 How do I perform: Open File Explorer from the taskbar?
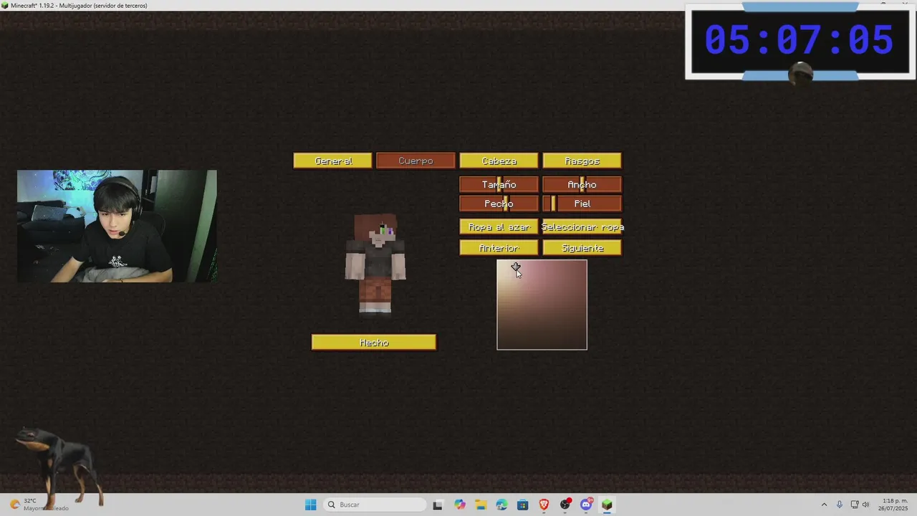[480, 505]
